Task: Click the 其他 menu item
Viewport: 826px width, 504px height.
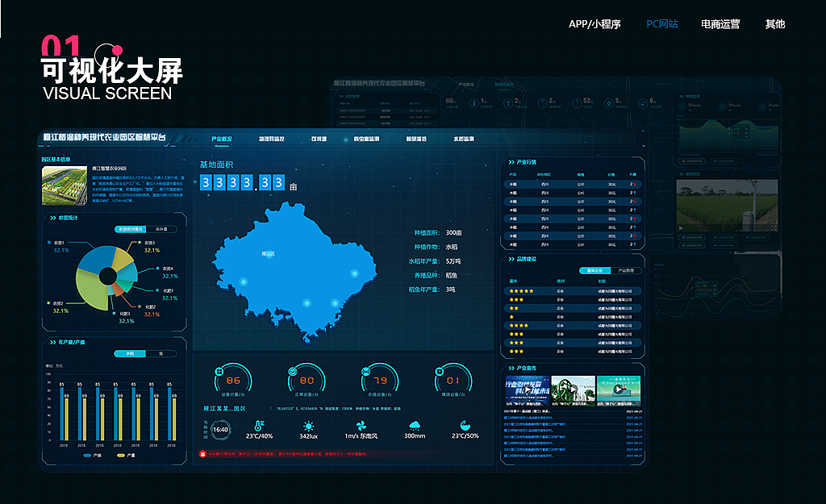Action: click(775, 24)
